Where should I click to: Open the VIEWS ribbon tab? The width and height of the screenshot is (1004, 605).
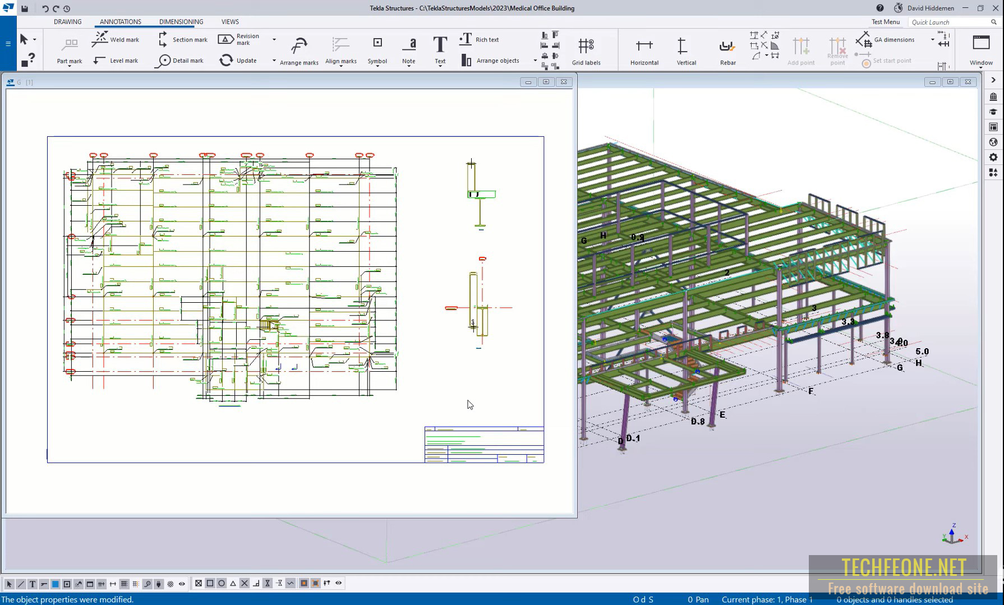(x=230, y=22)
